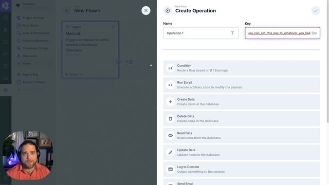Go back with the arrow beside New Flow
The image size is (329, 185).
coord(66,10)
